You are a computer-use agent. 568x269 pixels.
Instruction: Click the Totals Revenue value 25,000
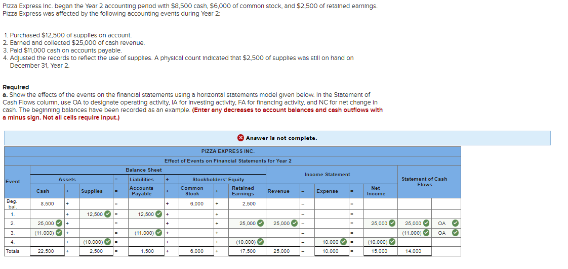[282, 251]
